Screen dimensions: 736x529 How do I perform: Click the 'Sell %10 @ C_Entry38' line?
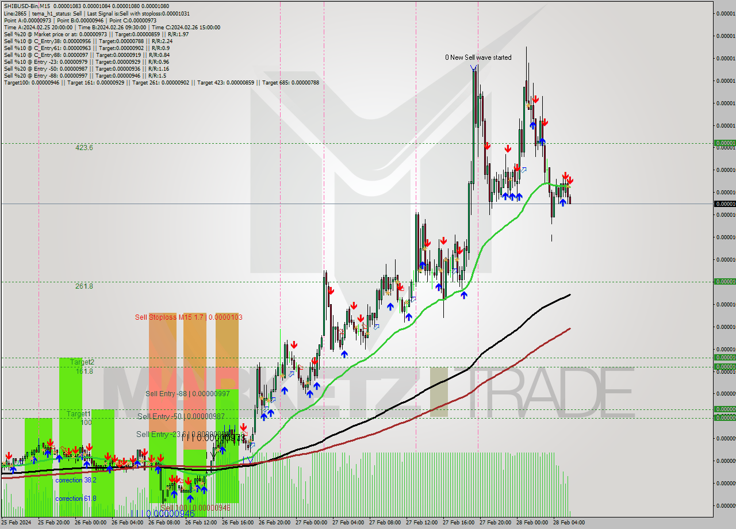88,41
